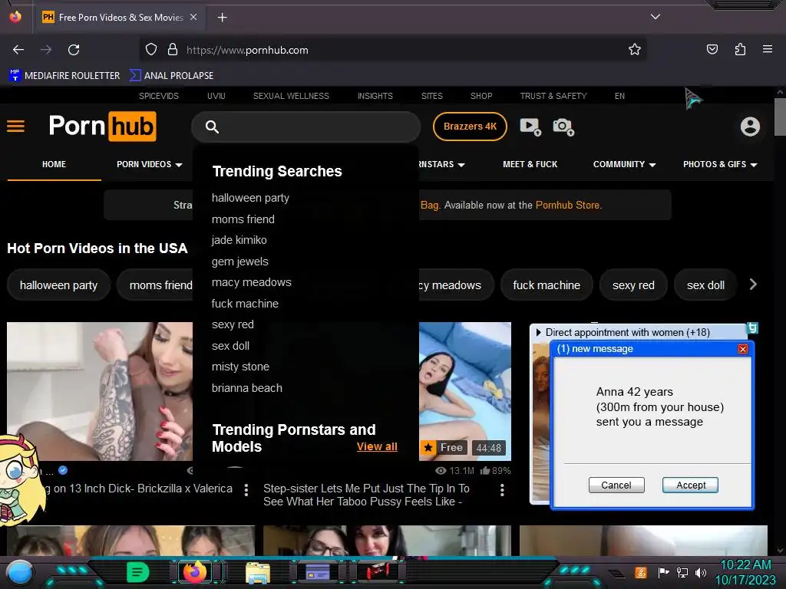Change language via the EN selector
Image resolution: width=786 pixels, height=589 pixels.
pos(619,96)
